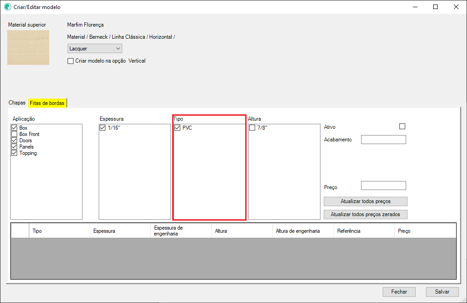Viewport: 467px width, 303px height.
Task: Uncheck the Box application checkbox
Action: (x=14, y=127)
